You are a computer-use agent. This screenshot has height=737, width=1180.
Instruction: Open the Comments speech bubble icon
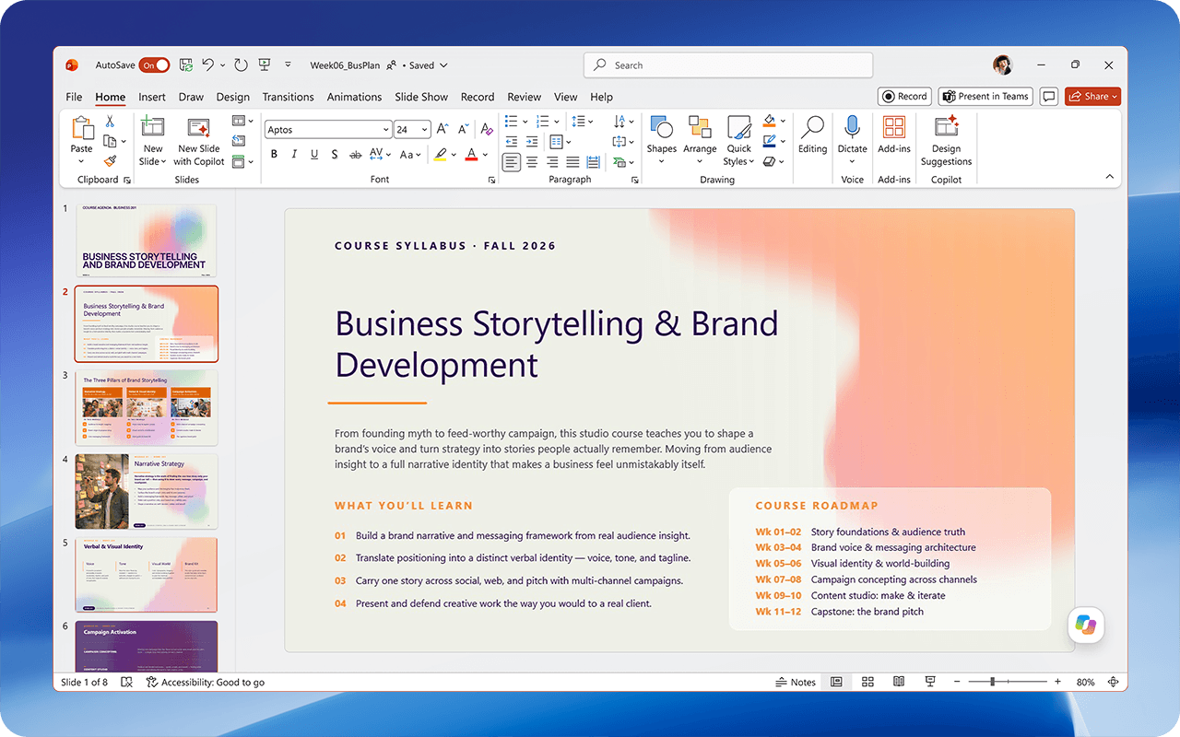[1048, 97]
